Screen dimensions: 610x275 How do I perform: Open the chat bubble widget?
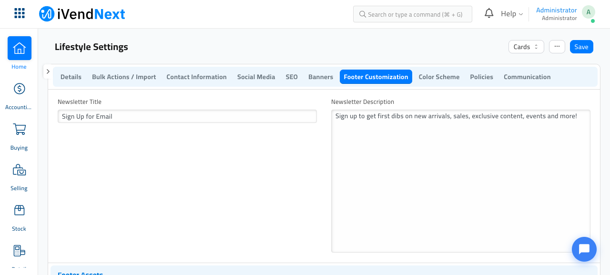(584, 249)
